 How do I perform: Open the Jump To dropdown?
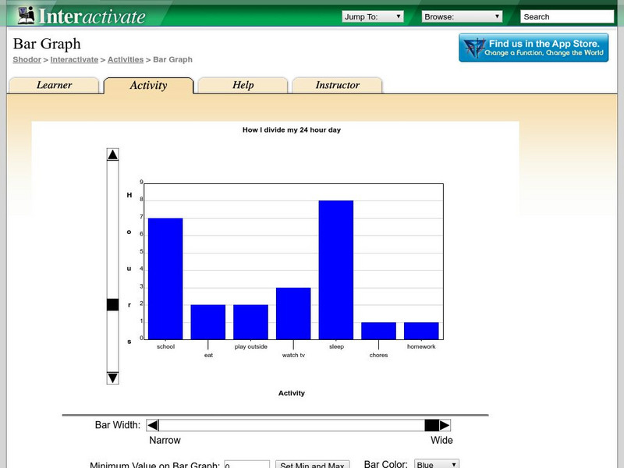[373, 16]
